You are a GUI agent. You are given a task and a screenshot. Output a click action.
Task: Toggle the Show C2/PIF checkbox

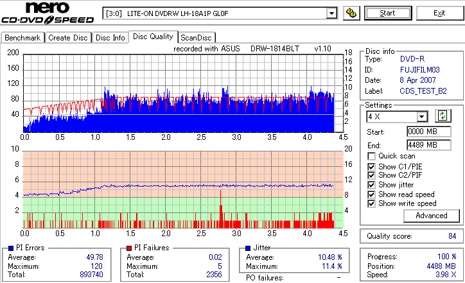click(x=371, y=175)
